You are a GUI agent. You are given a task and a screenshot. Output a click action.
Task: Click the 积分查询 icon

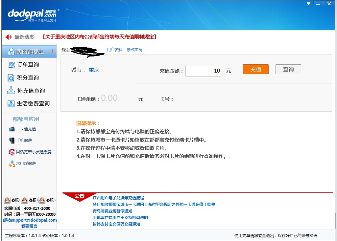11,78
